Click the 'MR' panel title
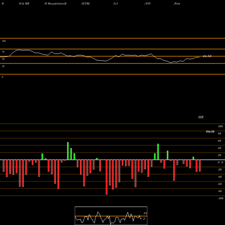The image size is (225, 225). (201, 117)
